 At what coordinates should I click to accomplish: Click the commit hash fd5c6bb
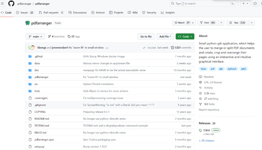pos(152,48)
